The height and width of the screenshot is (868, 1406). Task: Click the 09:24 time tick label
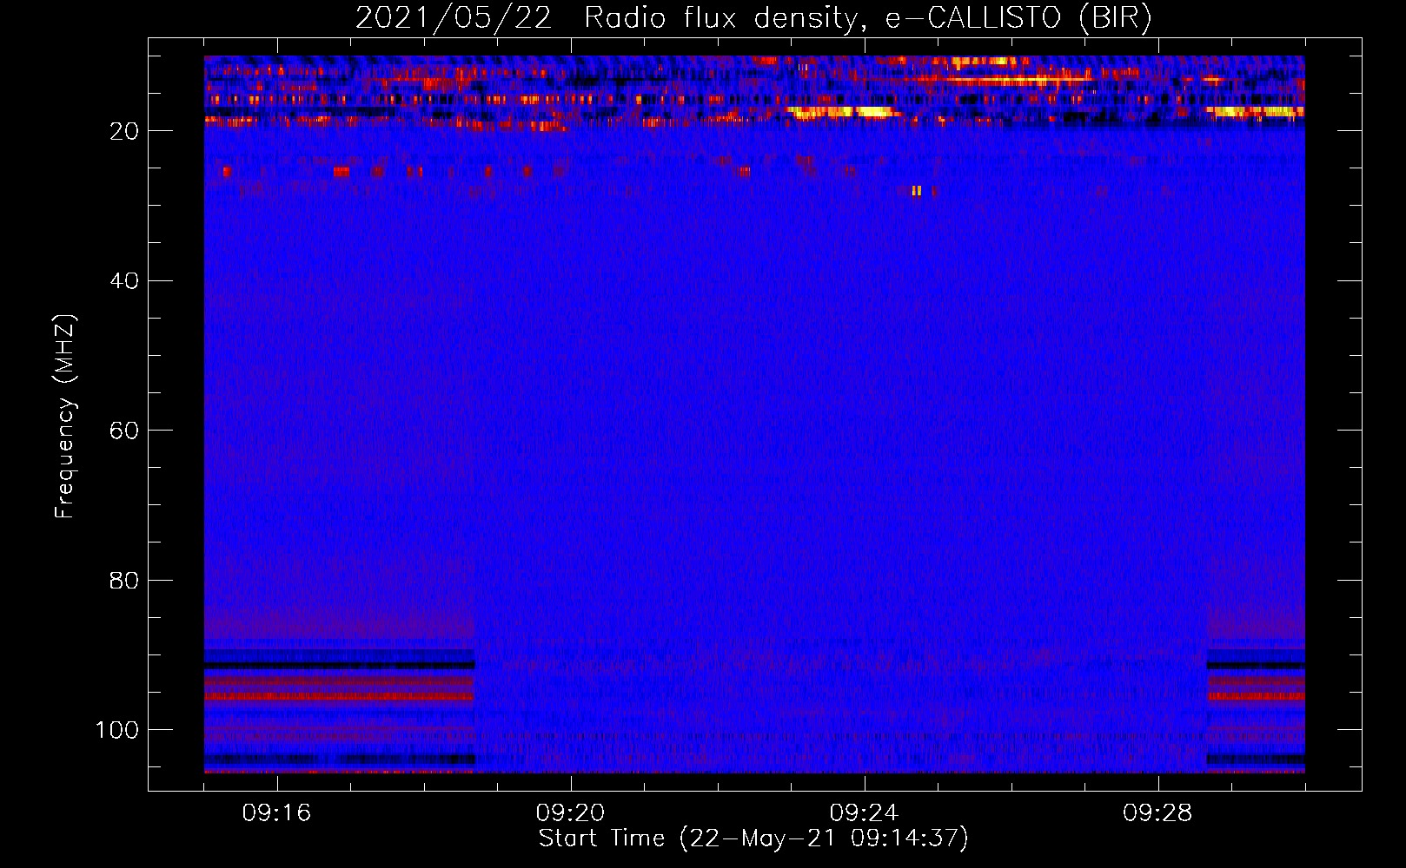864,813
